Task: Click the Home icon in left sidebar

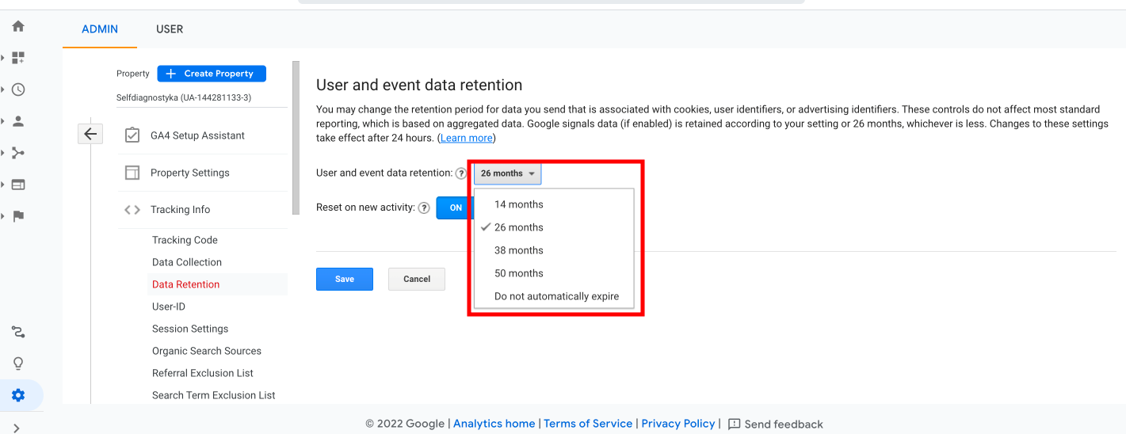Action: 18,26
